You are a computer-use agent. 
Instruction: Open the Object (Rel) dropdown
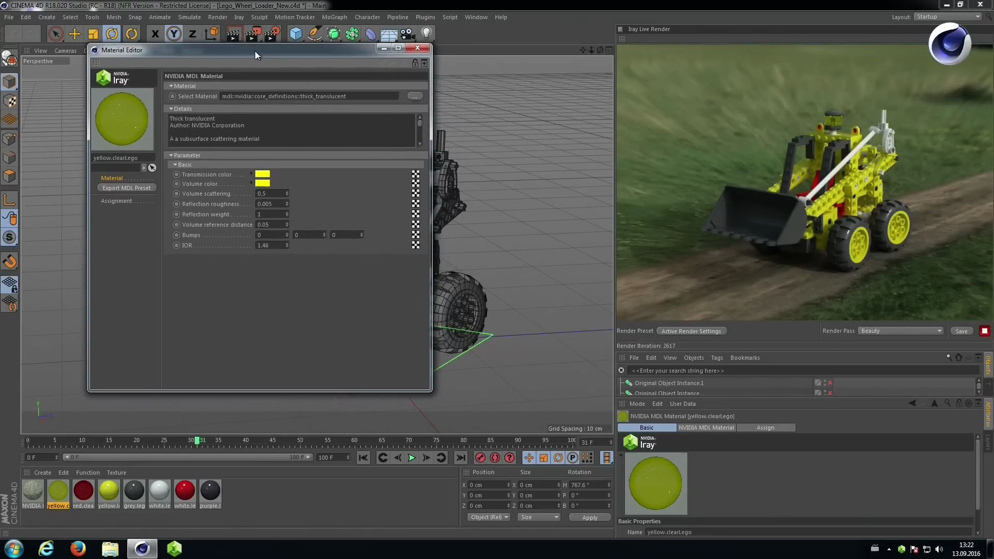489,518
